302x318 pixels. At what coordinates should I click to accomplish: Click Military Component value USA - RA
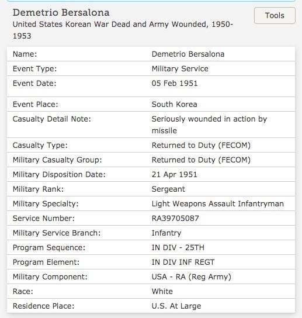192,277
